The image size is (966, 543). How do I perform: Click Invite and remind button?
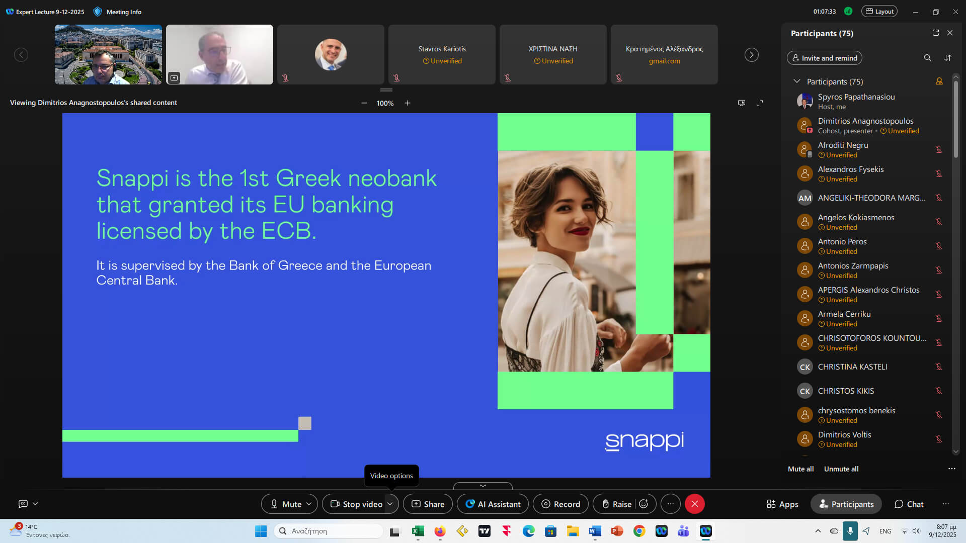[824, 58]
